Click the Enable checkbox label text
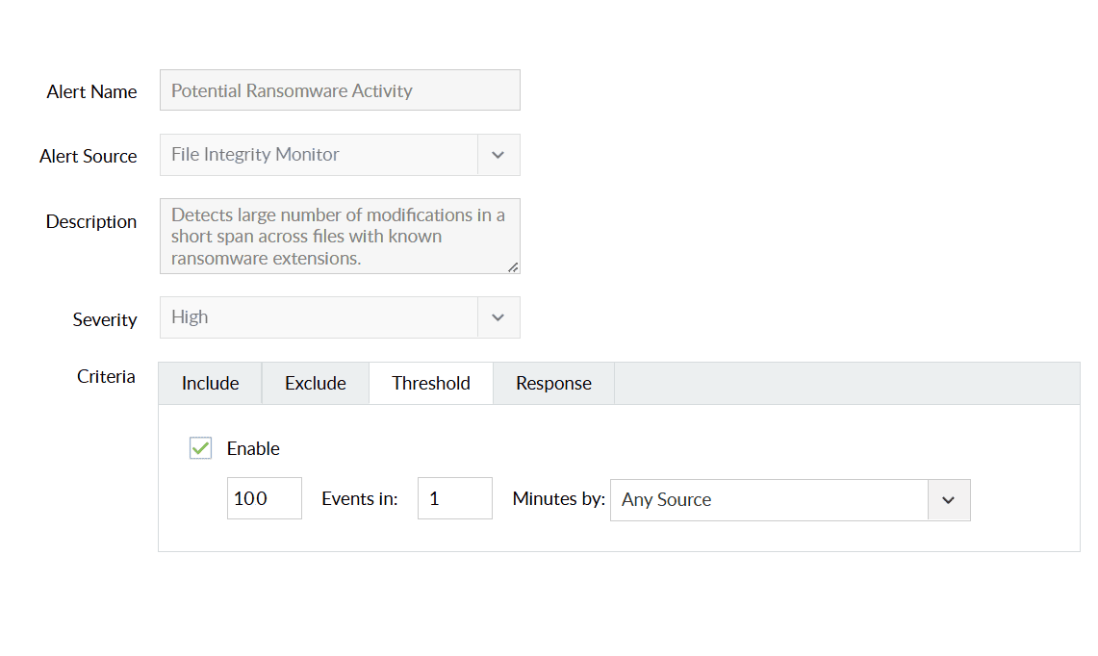The height and width of the screenshot is (656, 1098). [253, 448]
